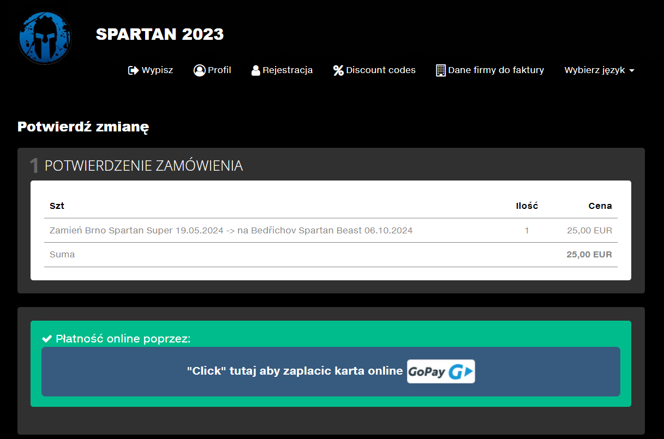Screen dimensions: 664x439
Task: Click the POTWIERDZENIE ZAMÓWIENIA heading
Action: (x=143, y=166)
